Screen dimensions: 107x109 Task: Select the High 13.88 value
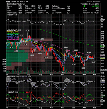click(x=20, y=8)
